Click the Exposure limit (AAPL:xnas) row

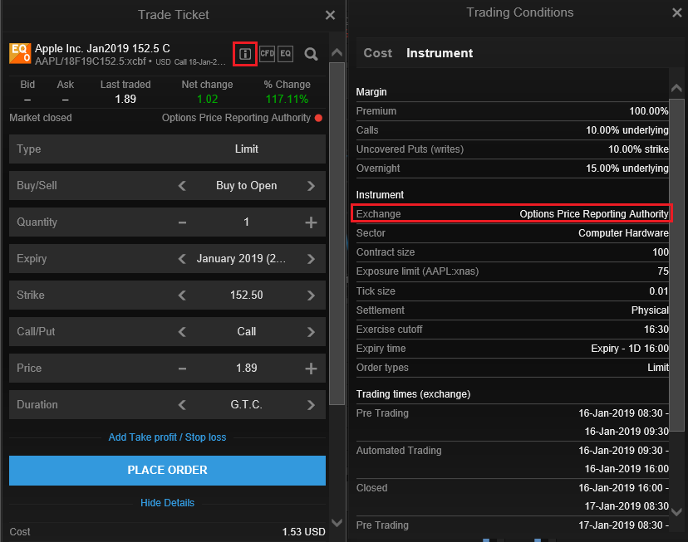pyautogui.click(x=512, y=271)
